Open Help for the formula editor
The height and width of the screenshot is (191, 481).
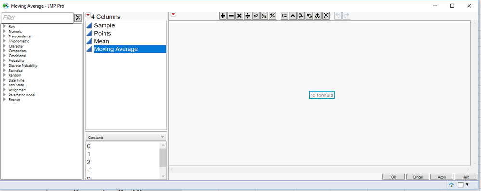tap(466, 177)
